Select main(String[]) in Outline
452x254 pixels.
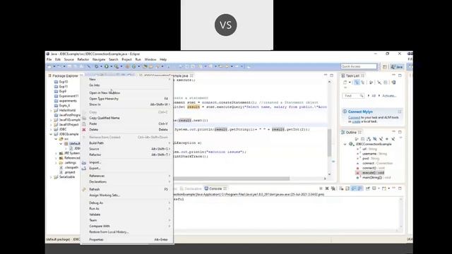coord(374,178)
